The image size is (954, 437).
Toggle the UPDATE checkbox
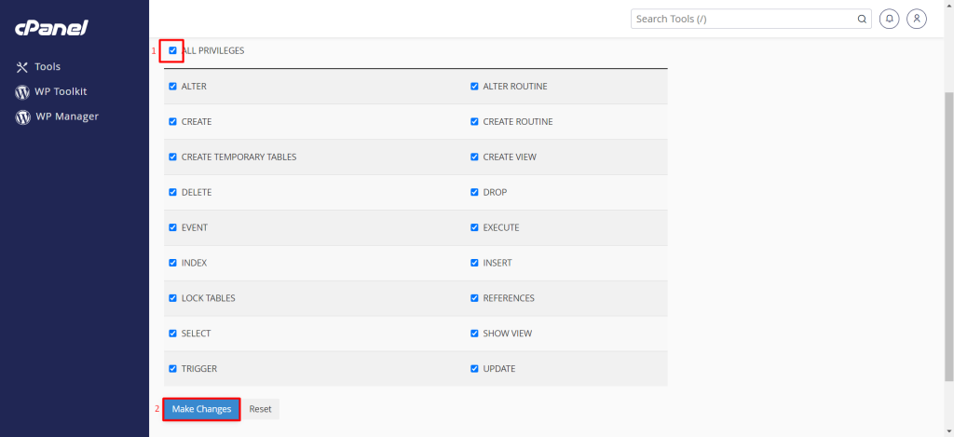[474, 369]
